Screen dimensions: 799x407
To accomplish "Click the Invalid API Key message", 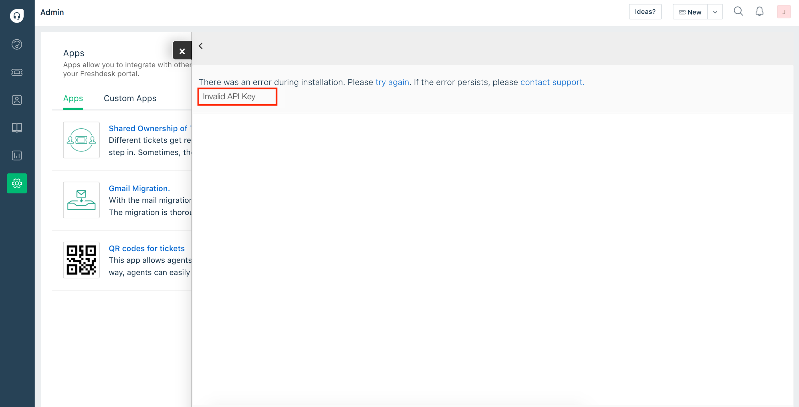I will (x=229, y=96).
